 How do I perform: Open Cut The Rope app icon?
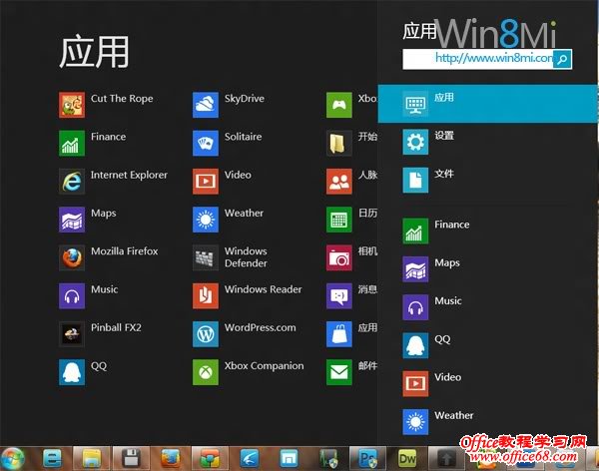[x=72, y=105]
